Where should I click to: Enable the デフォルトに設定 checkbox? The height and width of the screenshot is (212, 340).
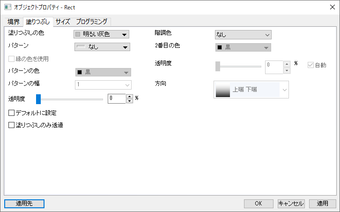pos(11,113)
